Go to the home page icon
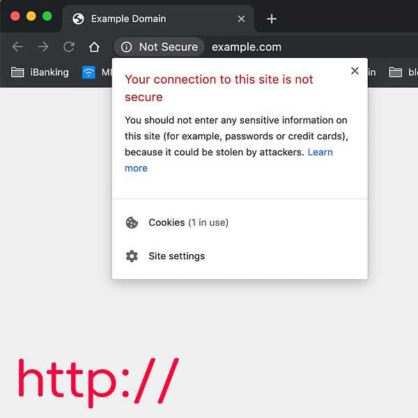Viewport: 418px width, 418px height. tap(94, 47)
